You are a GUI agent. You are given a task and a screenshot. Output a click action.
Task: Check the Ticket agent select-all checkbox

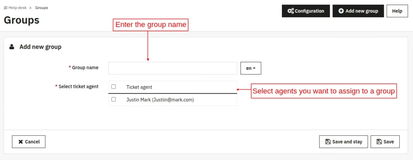pos(114,87)
